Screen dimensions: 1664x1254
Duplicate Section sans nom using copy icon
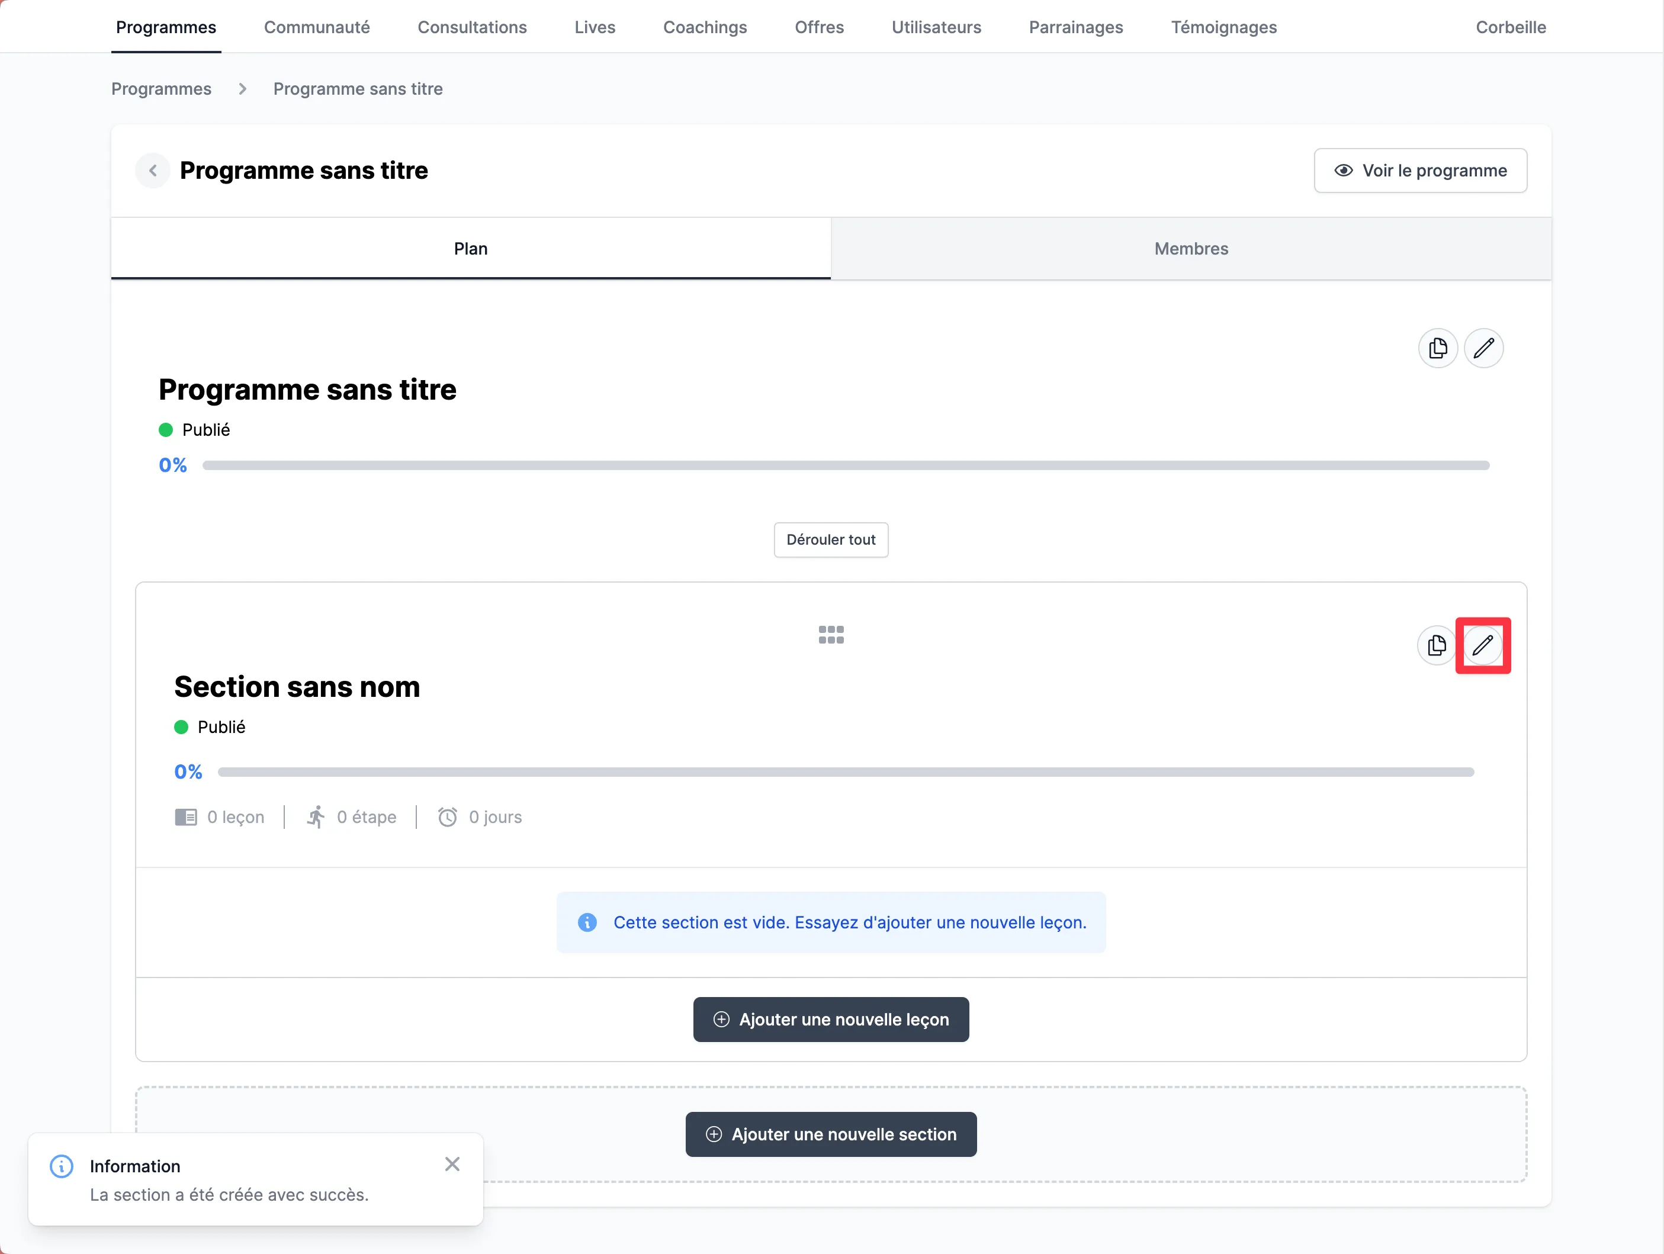coord(1436,645)
